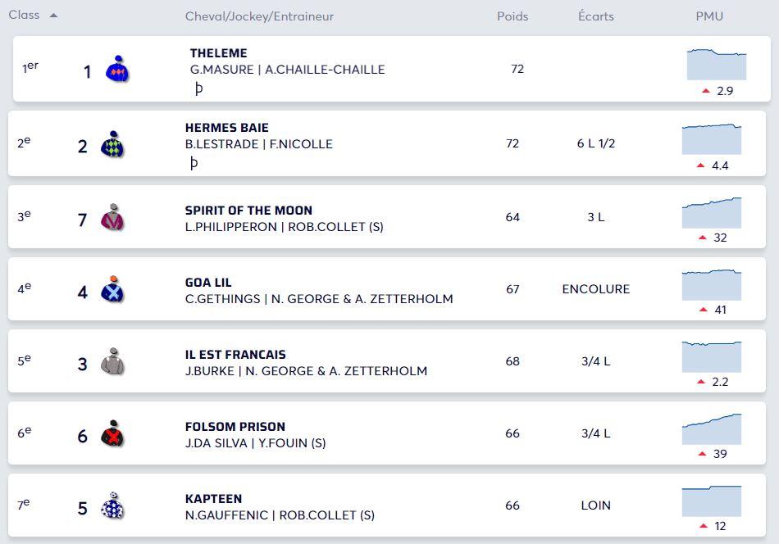Click Il Est Francais's grey silk icon

tap(112, 362)
